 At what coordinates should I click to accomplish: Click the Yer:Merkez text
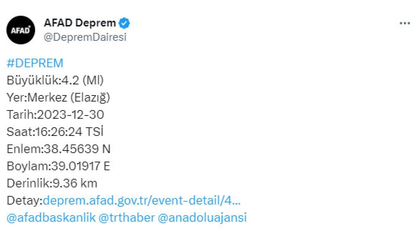(37, 98)
